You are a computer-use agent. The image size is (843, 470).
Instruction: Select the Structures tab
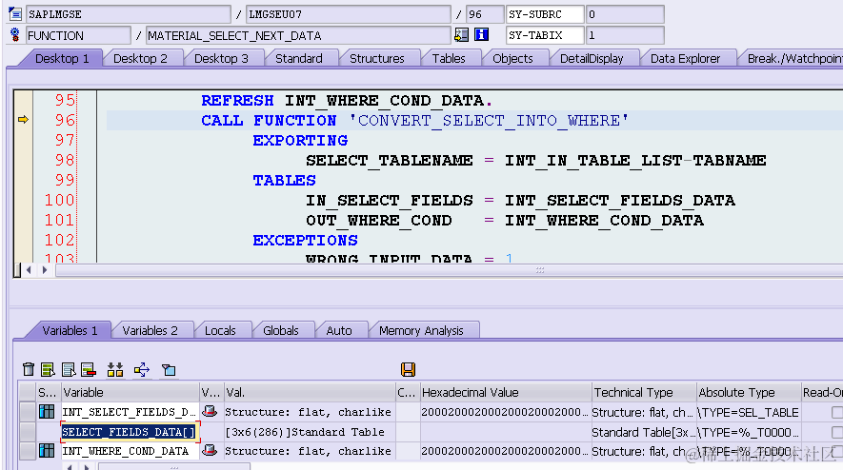point(377,59)
